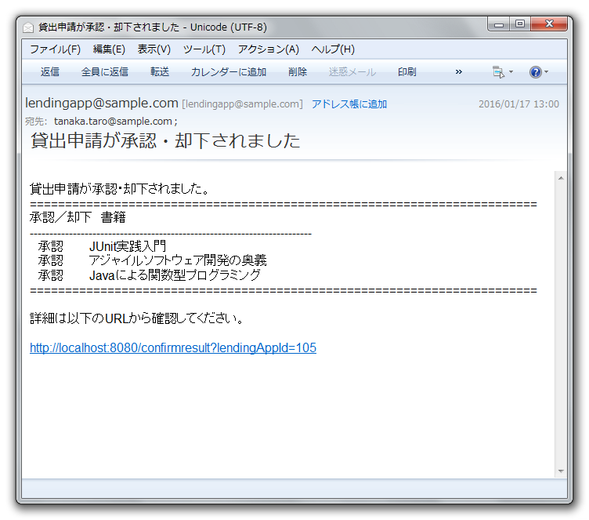This screenshot has width=589, height=520.
Task: Open dropdown arrow beside help icon
Action: pos(546,72)
